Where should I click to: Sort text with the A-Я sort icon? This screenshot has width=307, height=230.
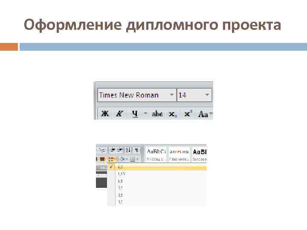tap(128, 150)
